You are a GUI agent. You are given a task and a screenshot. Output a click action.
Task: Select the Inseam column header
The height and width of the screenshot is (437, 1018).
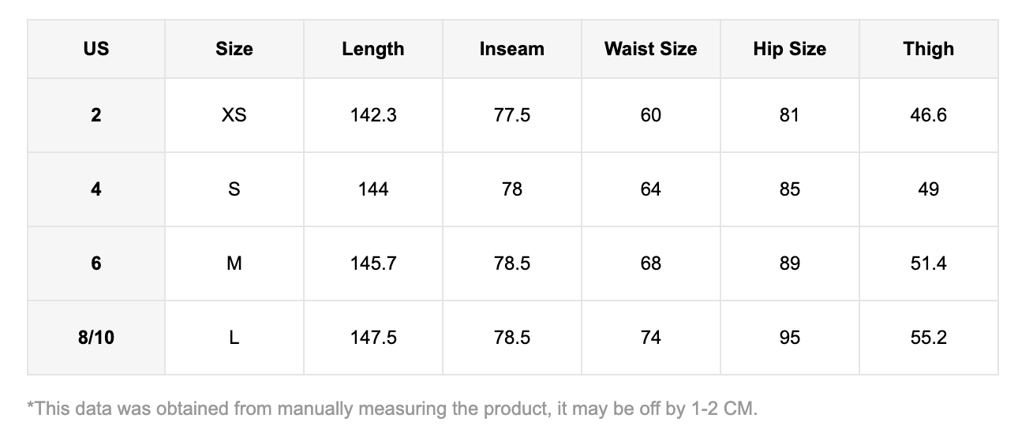512,49
